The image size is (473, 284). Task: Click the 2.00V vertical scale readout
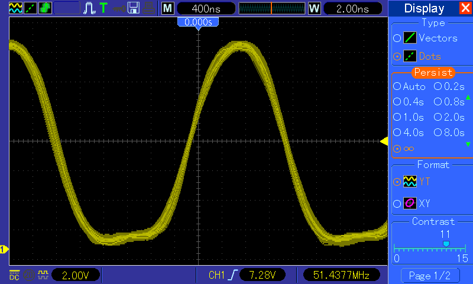(x=76, y=275)
